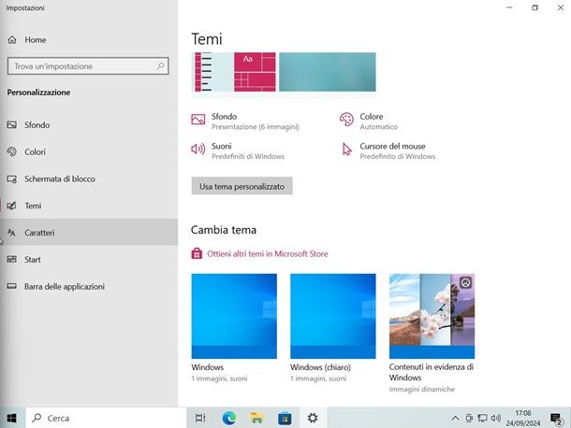This screenshot has width=571, height=428.
Task: Open Barra delle applicazioni settings
Action: (89, 286)
